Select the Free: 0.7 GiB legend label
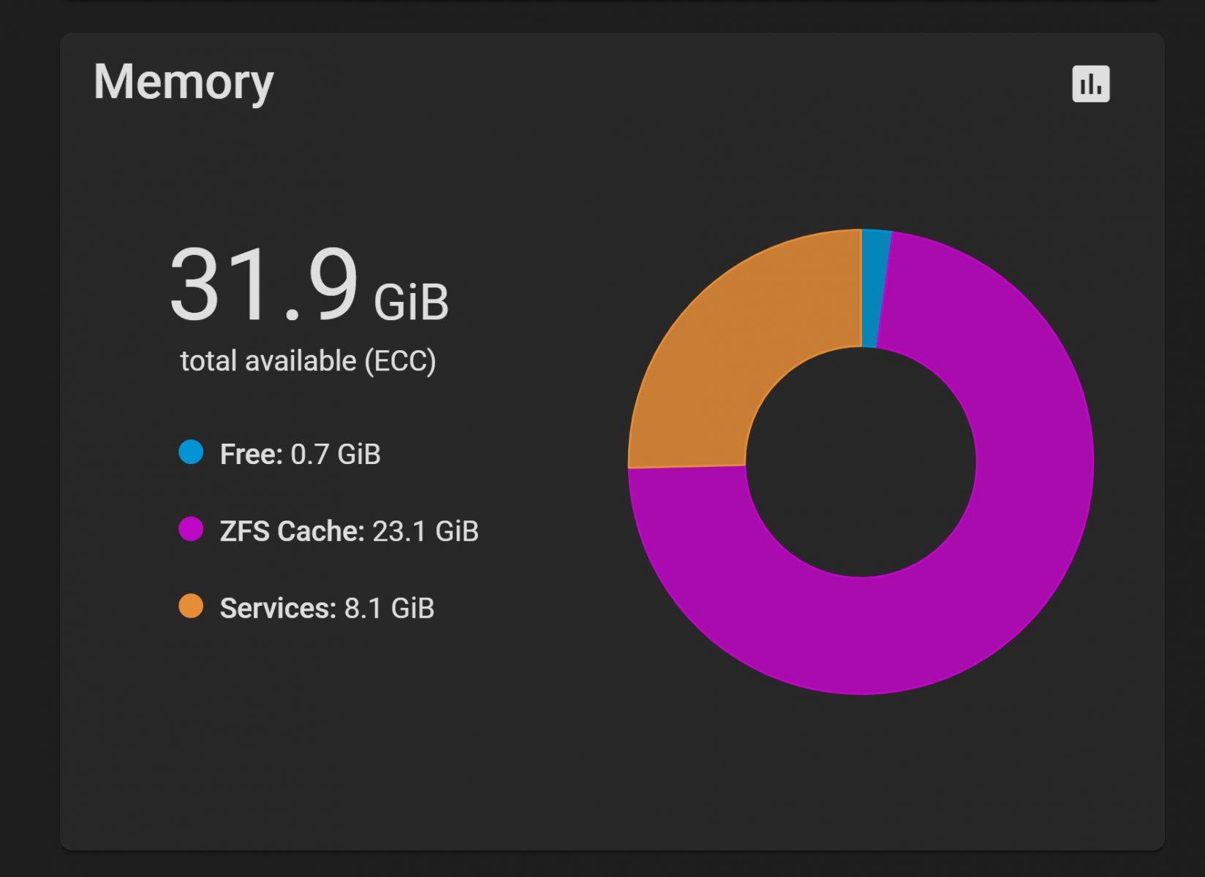1205x877 pixels. [300, 454]
